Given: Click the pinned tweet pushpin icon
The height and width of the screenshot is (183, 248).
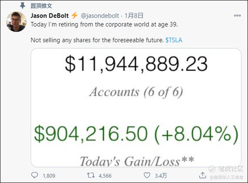Looking at the screenshot, I should pos(22,6).
